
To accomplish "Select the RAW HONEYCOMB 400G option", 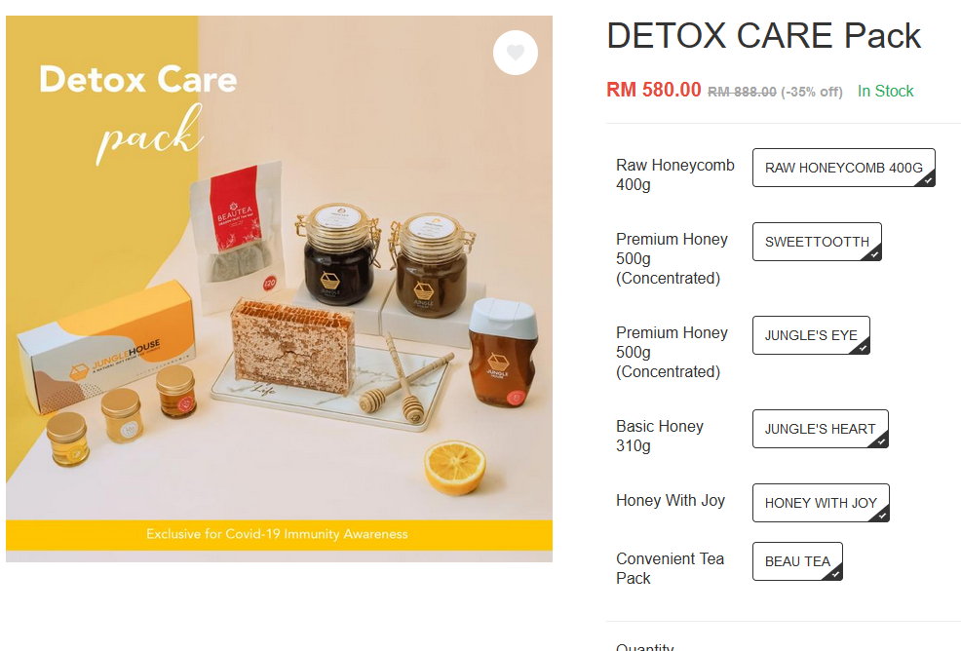I will [x=843, y=168].
